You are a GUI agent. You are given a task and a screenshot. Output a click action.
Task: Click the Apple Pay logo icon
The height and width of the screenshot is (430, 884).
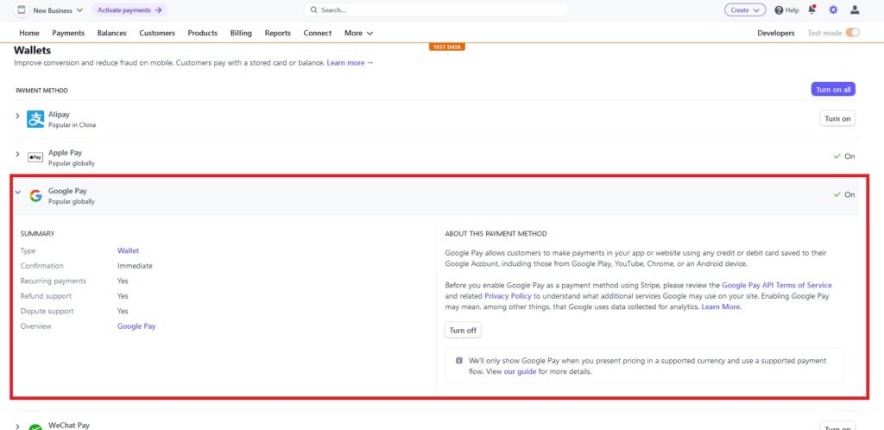35,158
